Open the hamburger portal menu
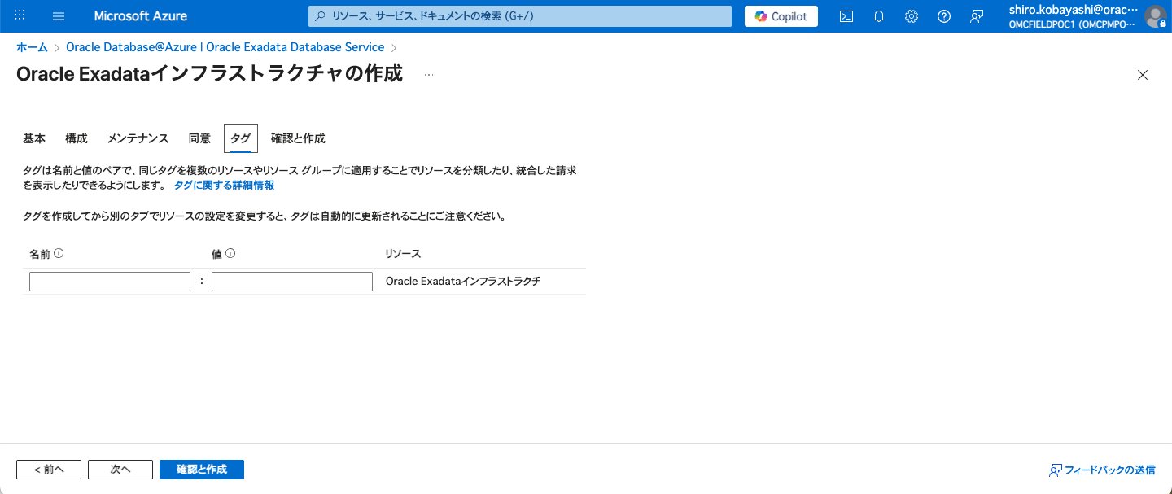Image resolution: width=1172 pixels, height=494 pixels. click(58, 15)
